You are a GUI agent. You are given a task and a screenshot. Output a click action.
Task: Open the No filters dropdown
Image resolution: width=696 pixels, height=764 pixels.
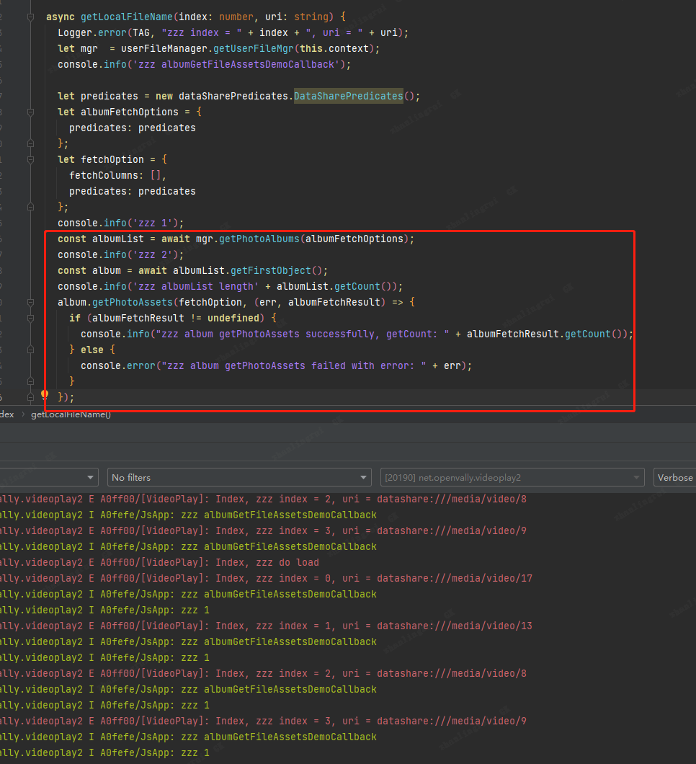(239, 477)
